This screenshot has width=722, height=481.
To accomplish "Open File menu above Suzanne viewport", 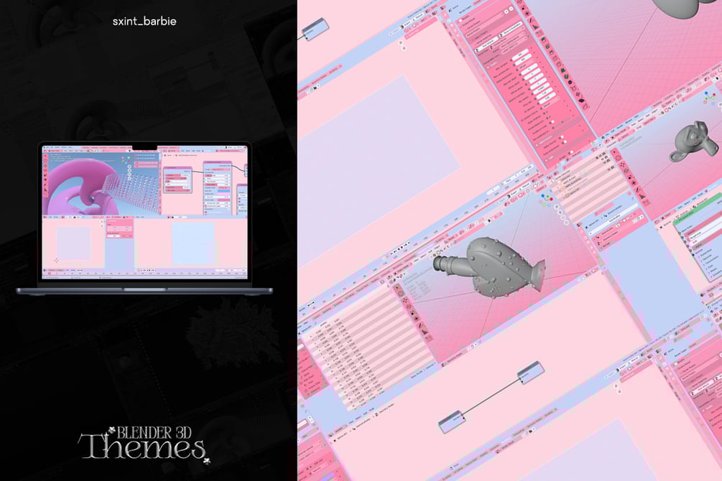I will pyautogui.click(x=607, y=134).
